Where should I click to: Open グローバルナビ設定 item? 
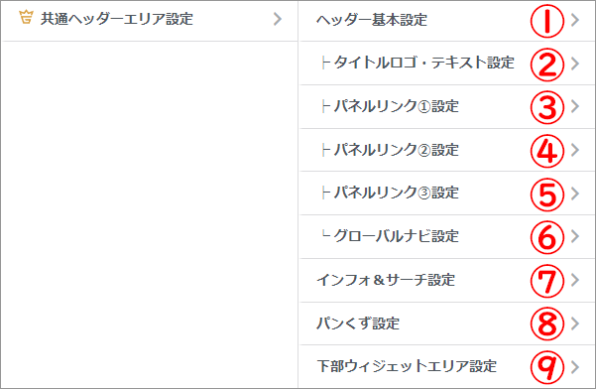coord(447,236)
